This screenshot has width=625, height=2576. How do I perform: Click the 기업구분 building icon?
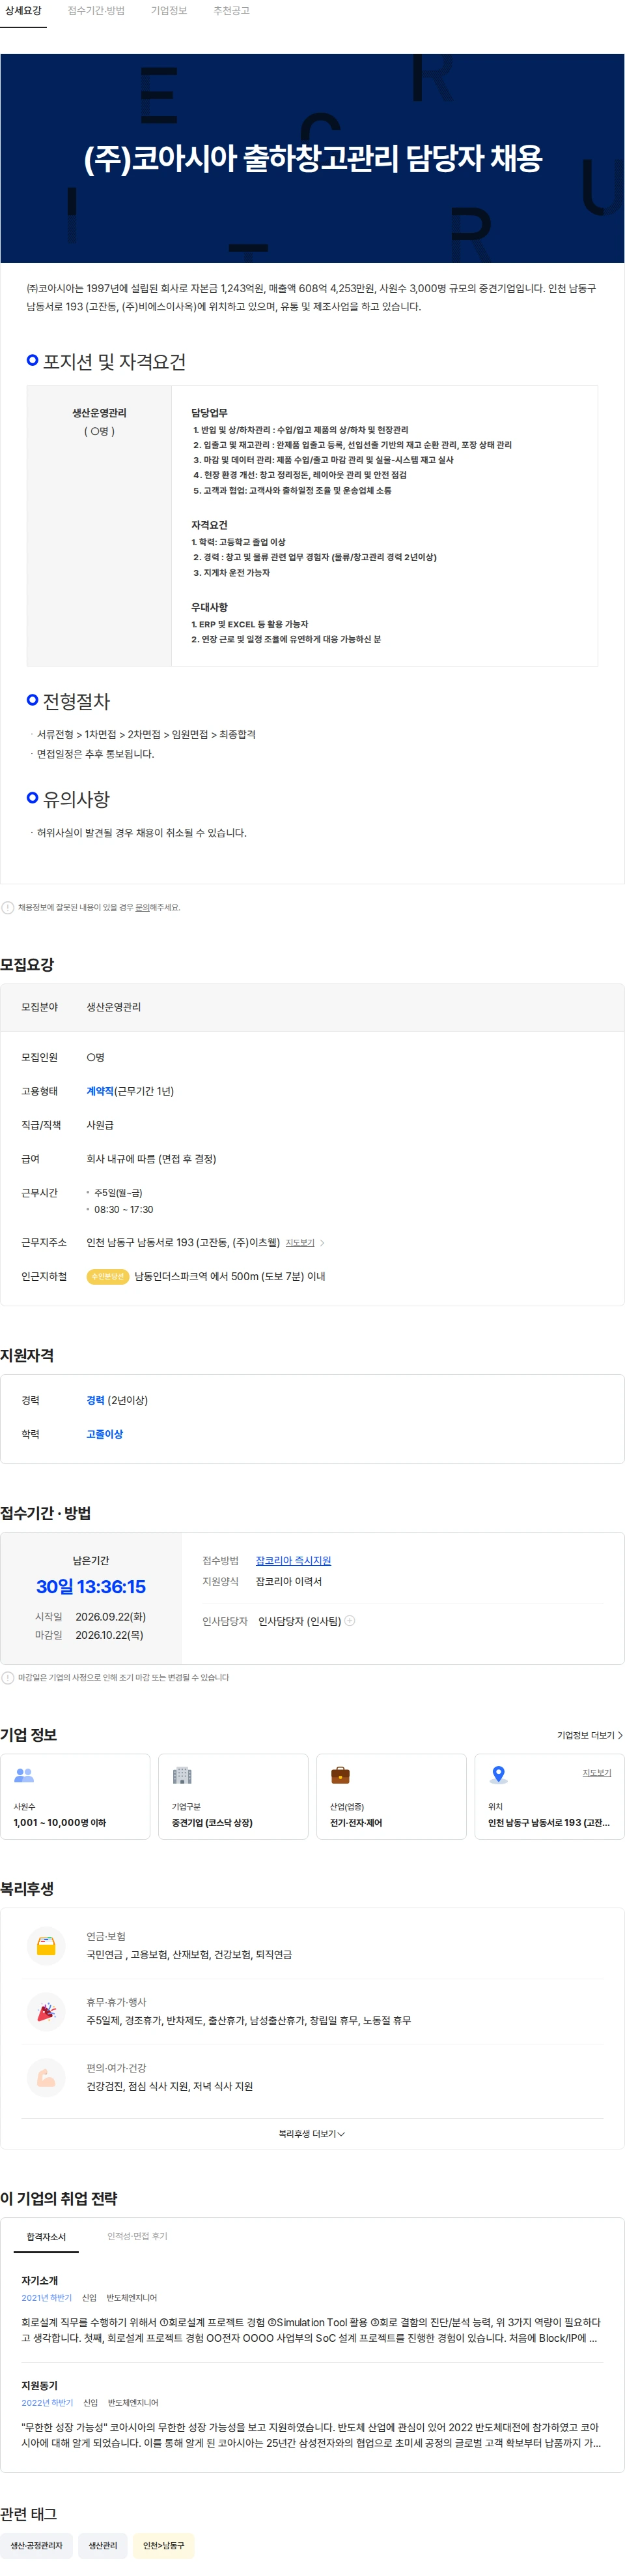(182, 1775)
